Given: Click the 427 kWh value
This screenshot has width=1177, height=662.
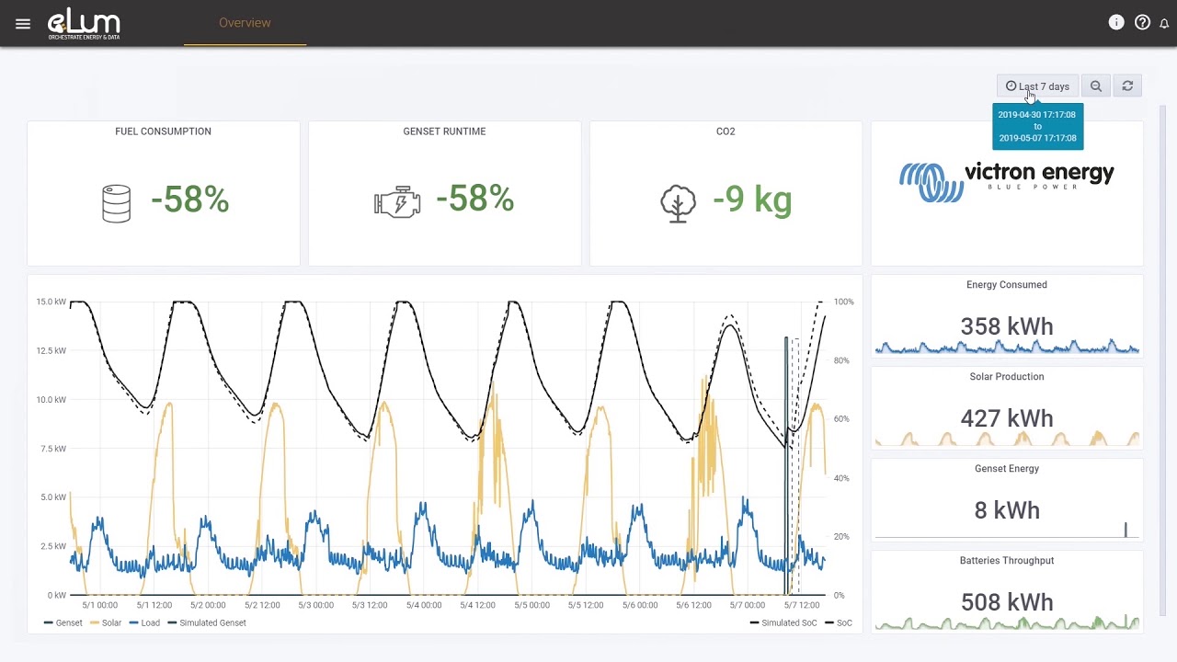Looking at the screenshot, I should pos(1007,418).
